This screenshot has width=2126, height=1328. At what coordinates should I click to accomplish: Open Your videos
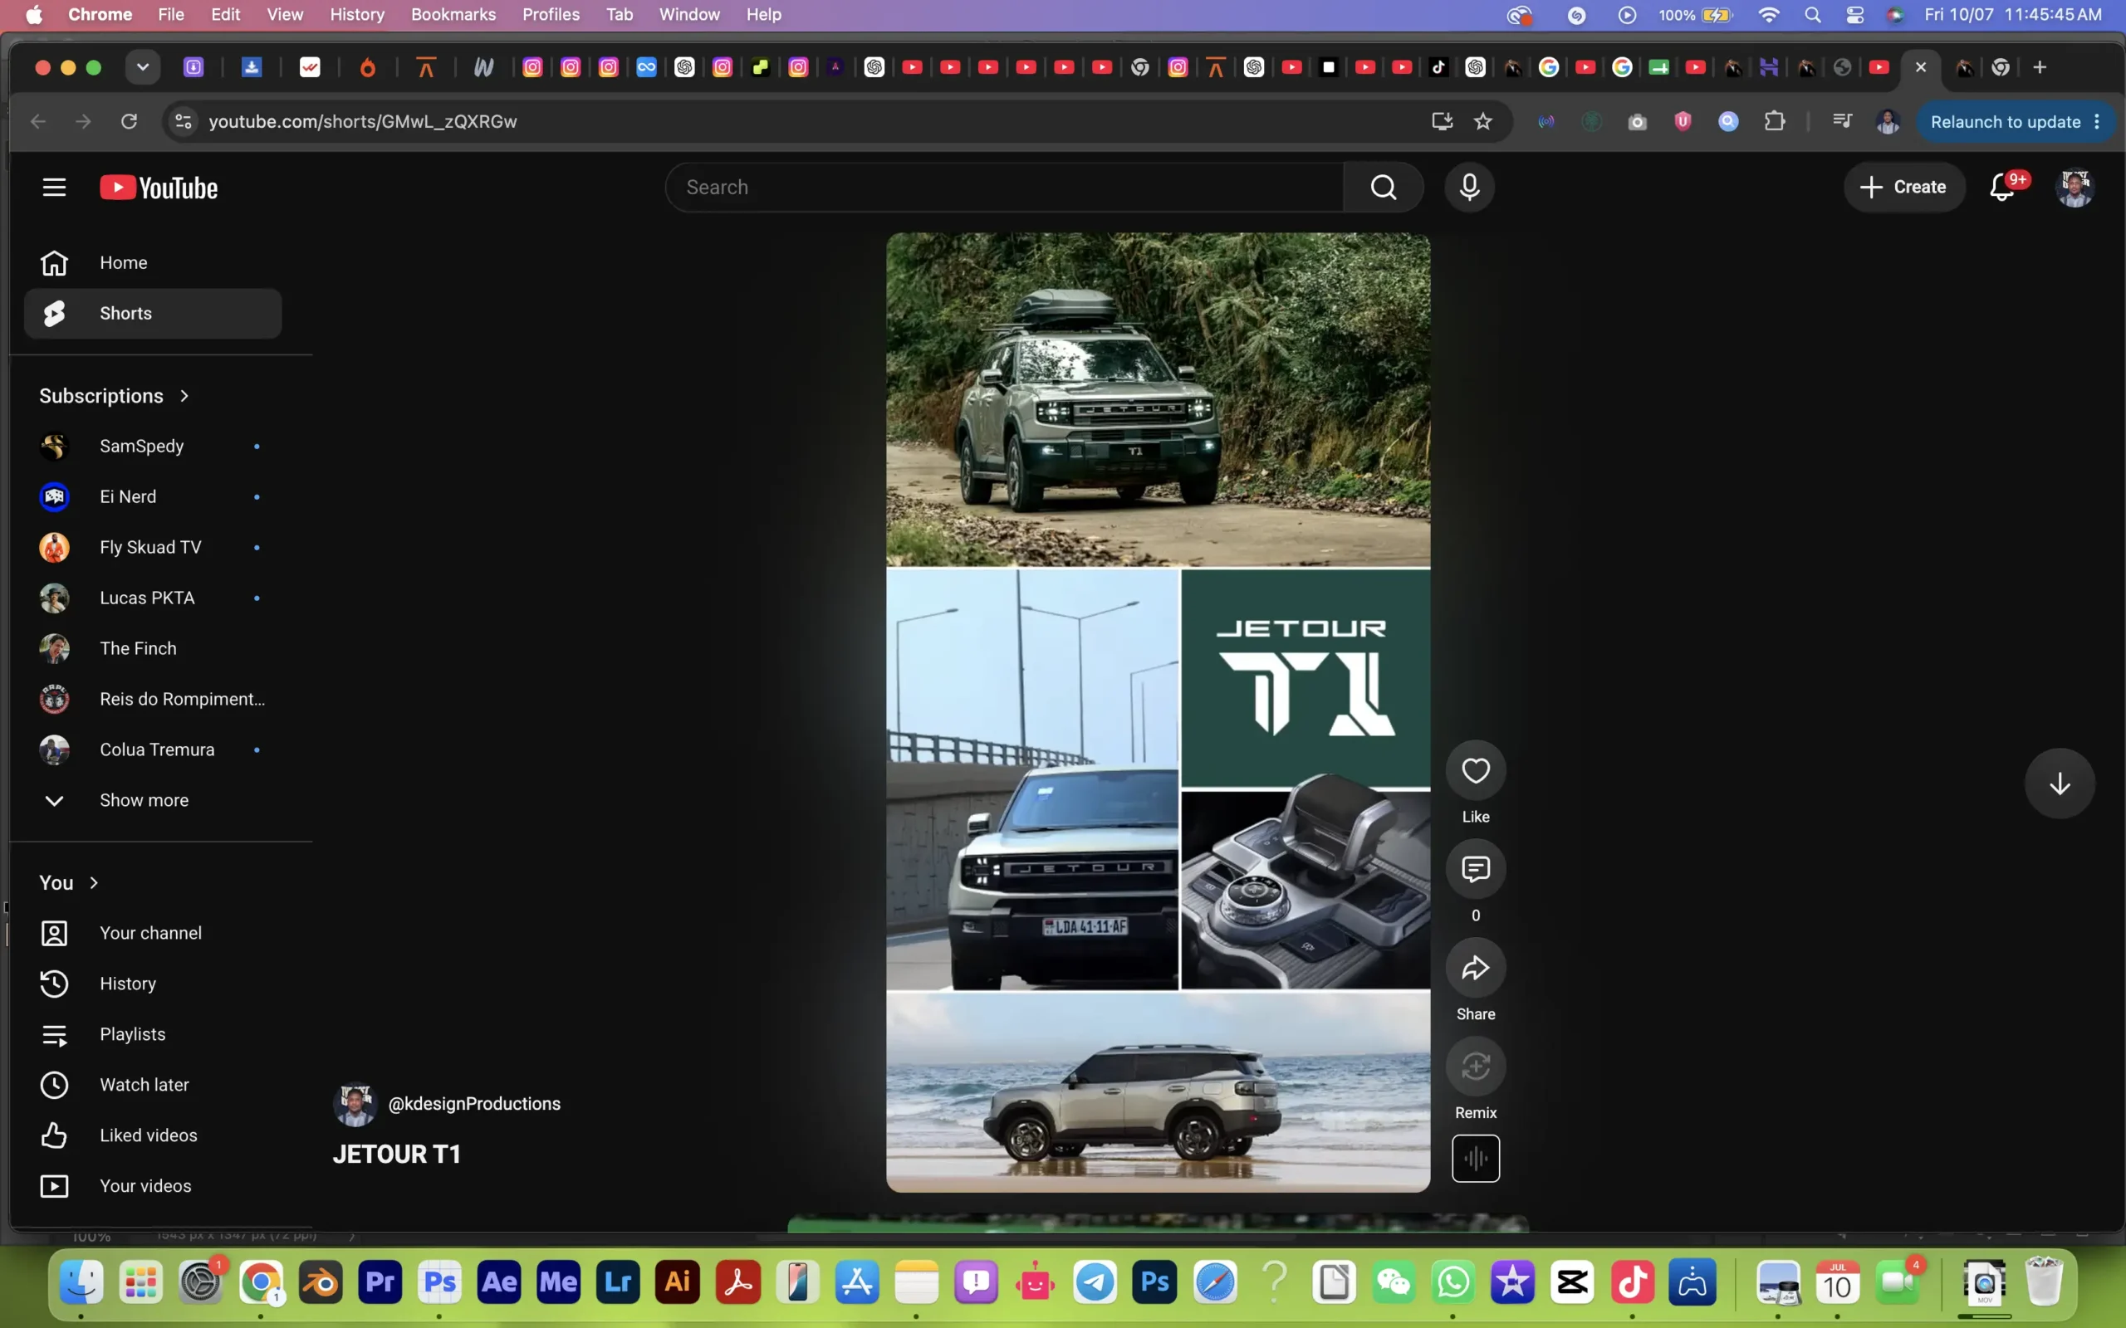coord(153,1186)
